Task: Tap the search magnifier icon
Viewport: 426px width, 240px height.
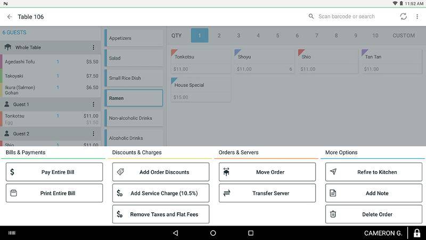Action: (311, 17)
